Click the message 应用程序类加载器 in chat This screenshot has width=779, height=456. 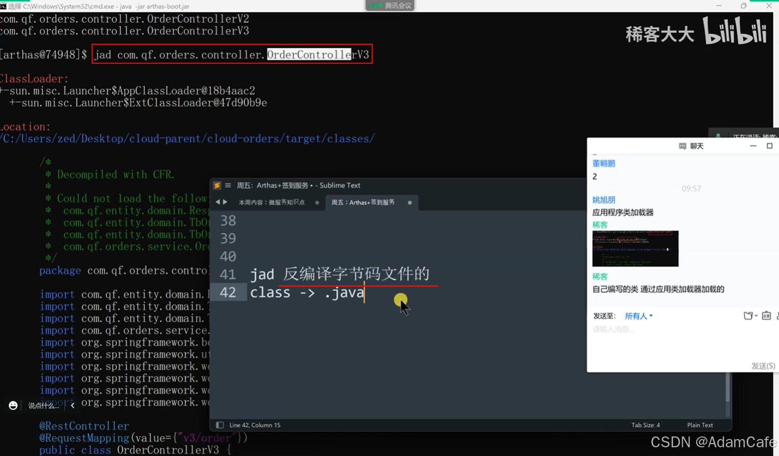622,212
